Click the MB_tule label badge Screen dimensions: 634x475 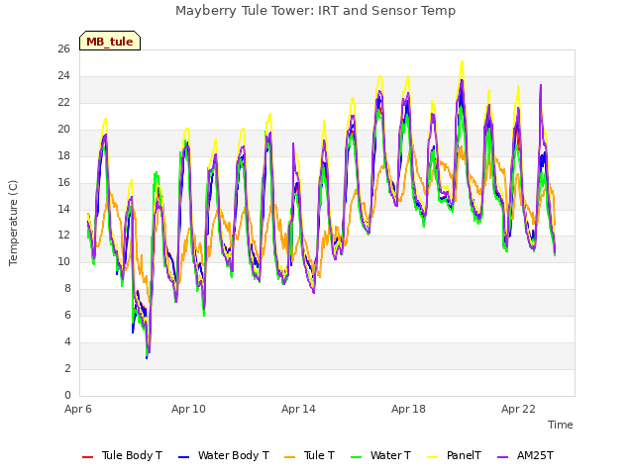(x=110, y=41)
